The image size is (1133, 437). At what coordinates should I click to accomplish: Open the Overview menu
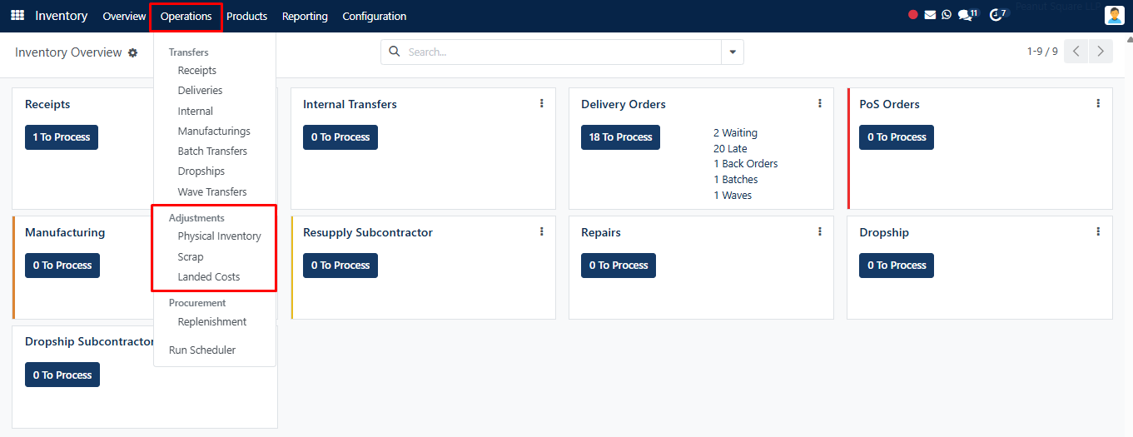[124, 16]
